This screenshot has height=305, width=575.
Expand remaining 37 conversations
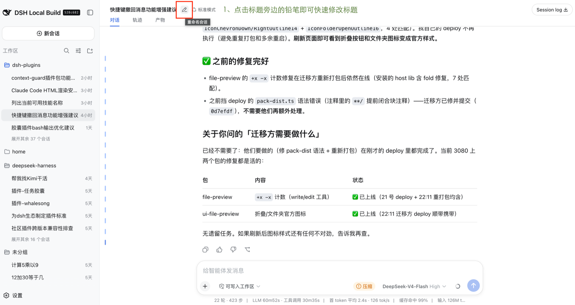click(x=31, y=139)
